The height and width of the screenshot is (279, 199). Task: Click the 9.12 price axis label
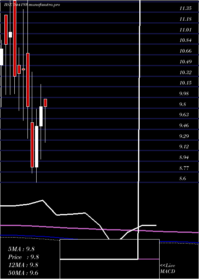coord(184,147)
